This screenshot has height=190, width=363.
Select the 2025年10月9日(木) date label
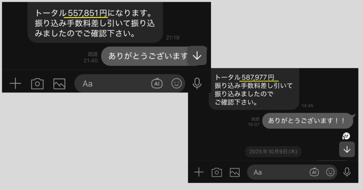(273, 152)
